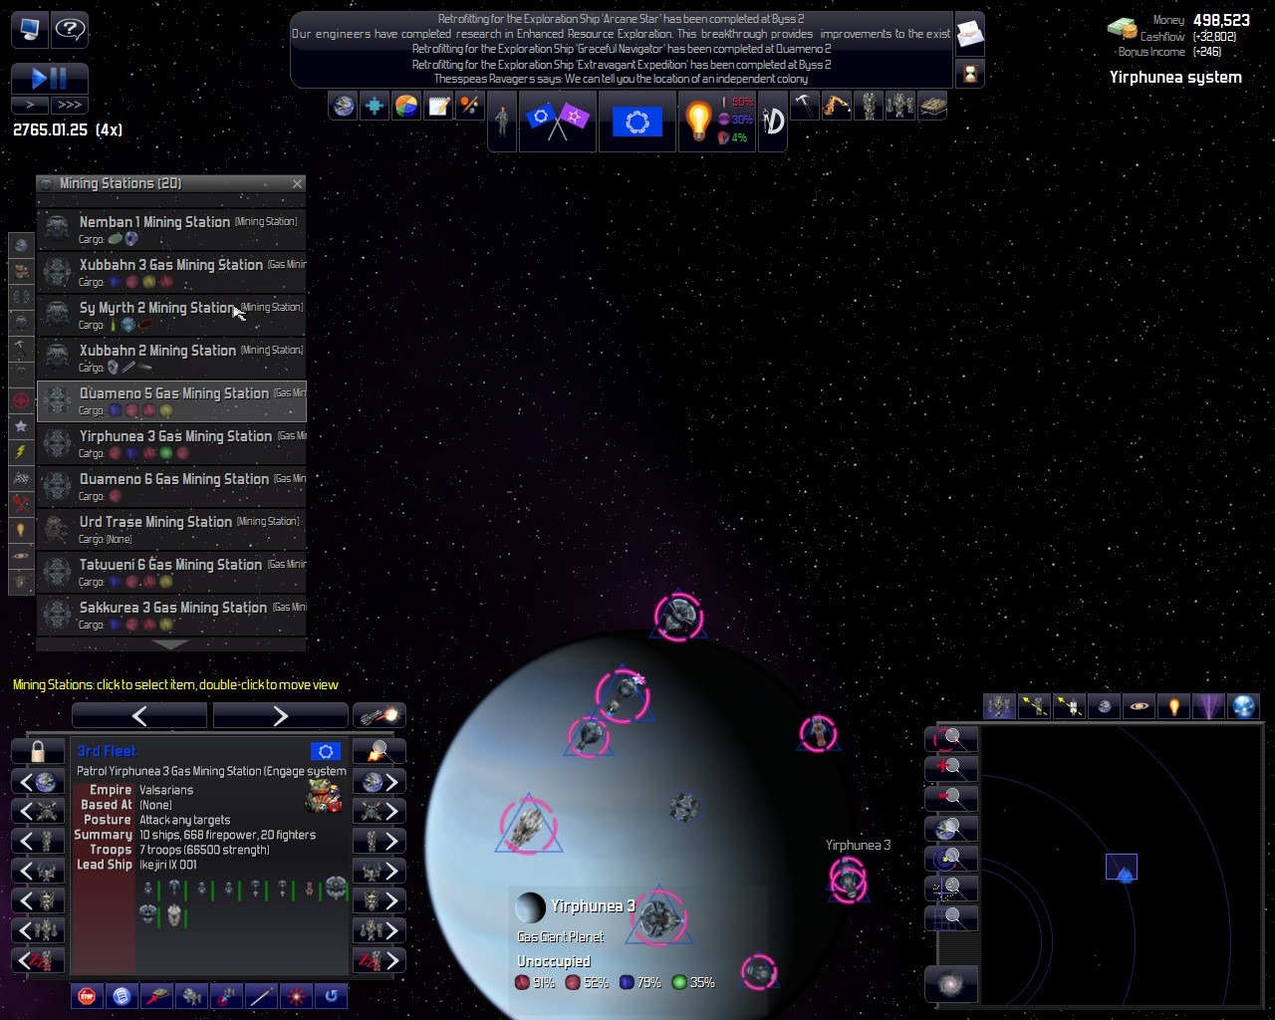
Task: Open diplomacy crossed flags icon
Action: tap(557, 122)
